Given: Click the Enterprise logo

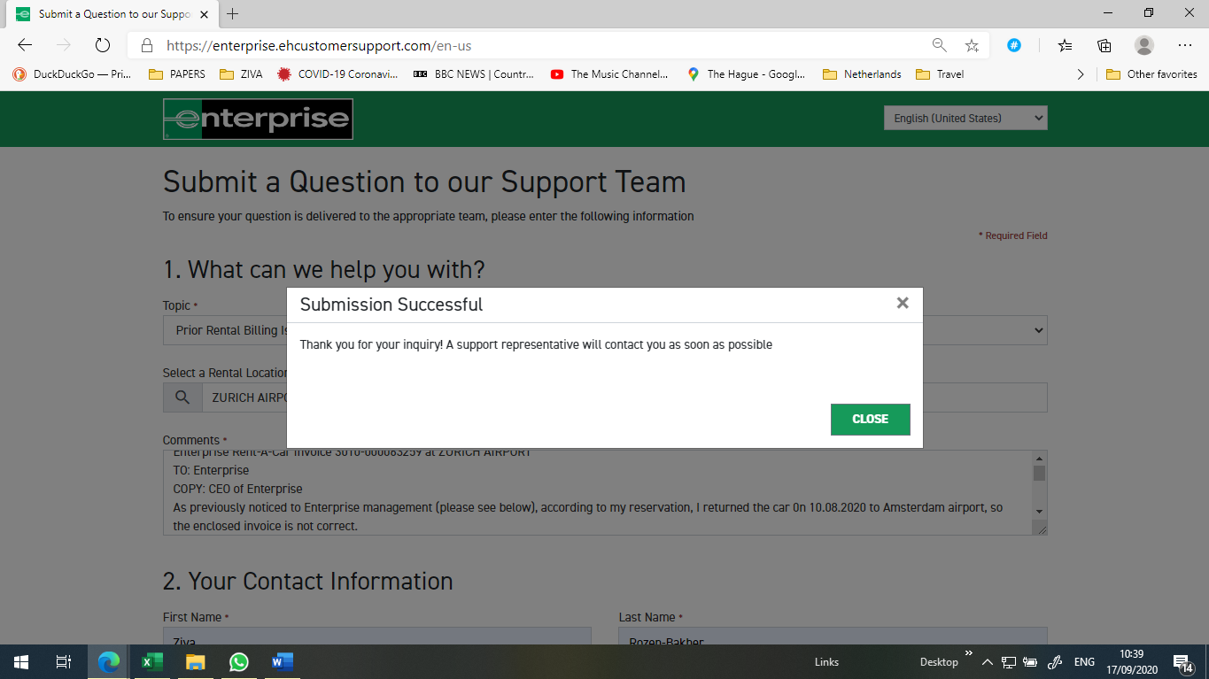Looking at the screenshot, I should [256, 118].
